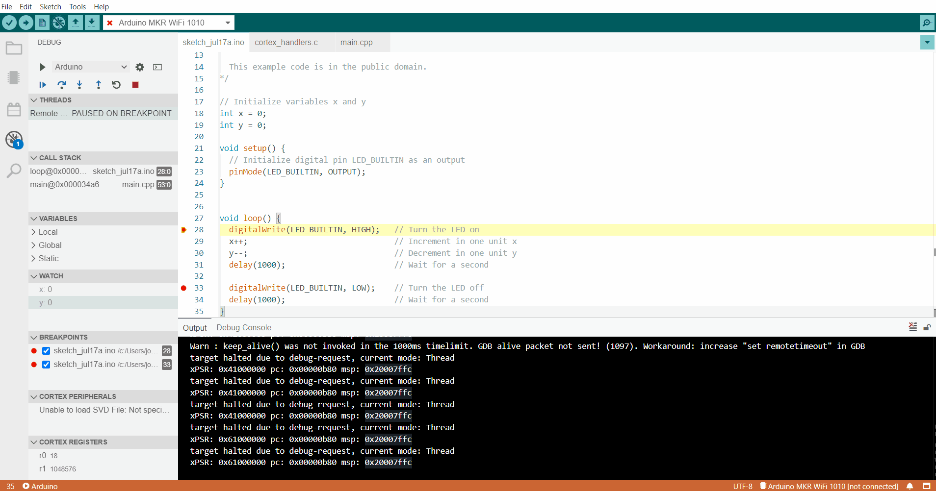This screenshot has height=491, width=936.
Task: Upload the sketch using the arrow icon
Action: (x=26, y=22)
